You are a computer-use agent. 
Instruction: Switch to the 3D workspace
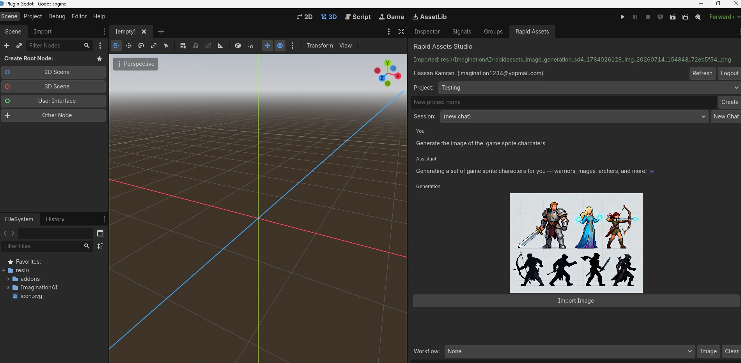pos(329,17)
